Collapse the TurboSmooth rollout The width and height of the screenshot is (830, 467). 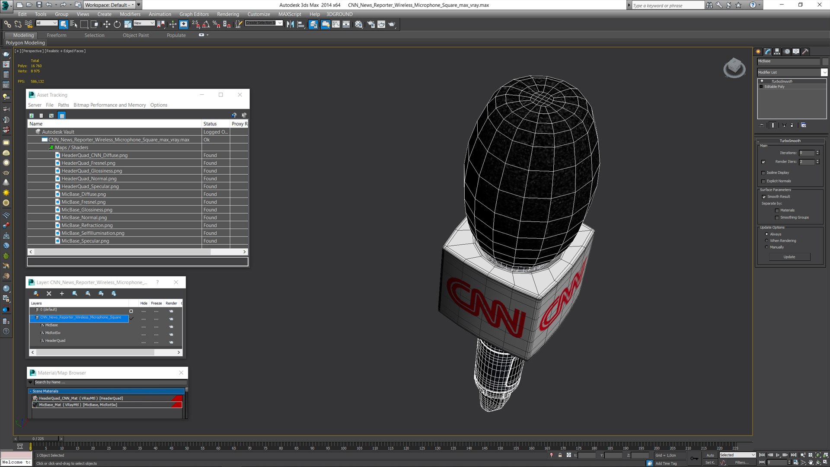[x=790, y=141]
